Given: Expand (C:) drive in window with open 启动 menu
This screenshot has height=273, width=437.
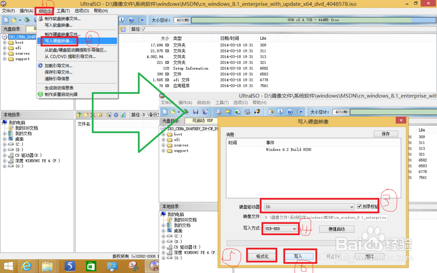Looking at the screenshot, I should coord(4,144).
